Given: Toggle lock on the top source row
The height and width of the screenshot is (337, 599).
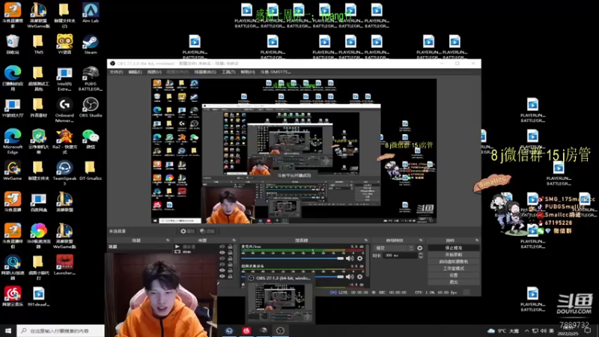Looking at the screenshot, I should (230, 247).
